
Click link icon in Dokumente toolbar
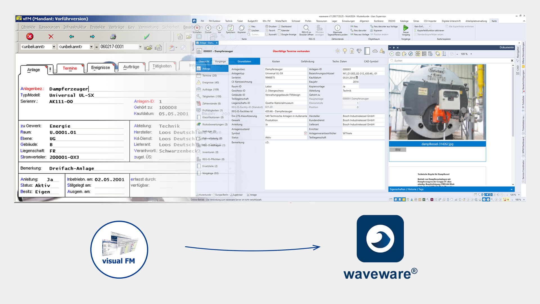coord(411,54)
